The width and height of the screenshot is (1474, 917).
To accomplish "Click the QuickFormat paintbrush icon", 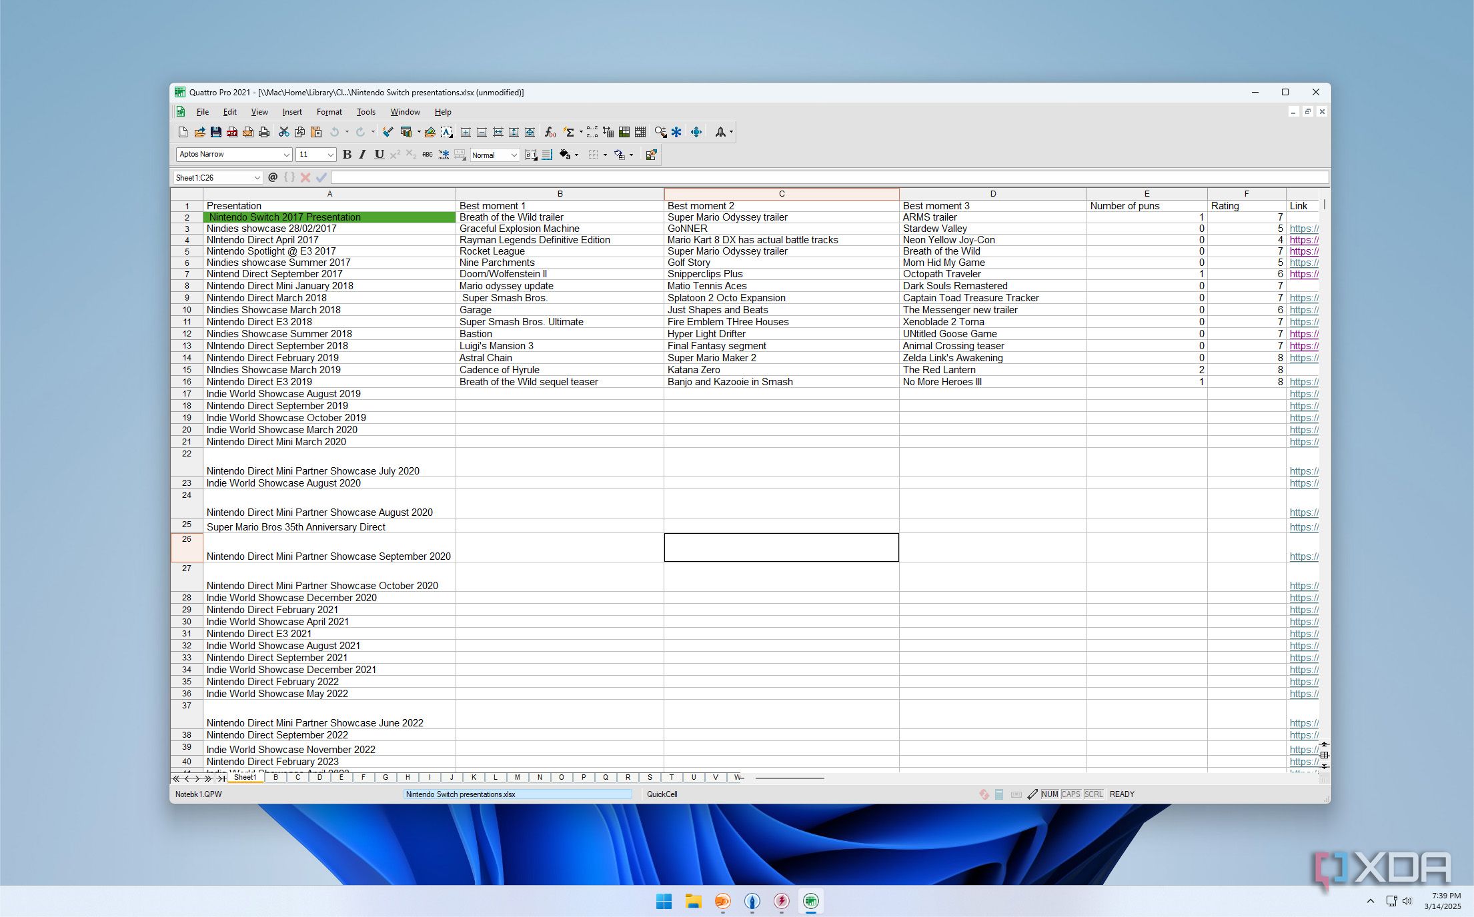I will pyautogui.click(x=388, y=132).
